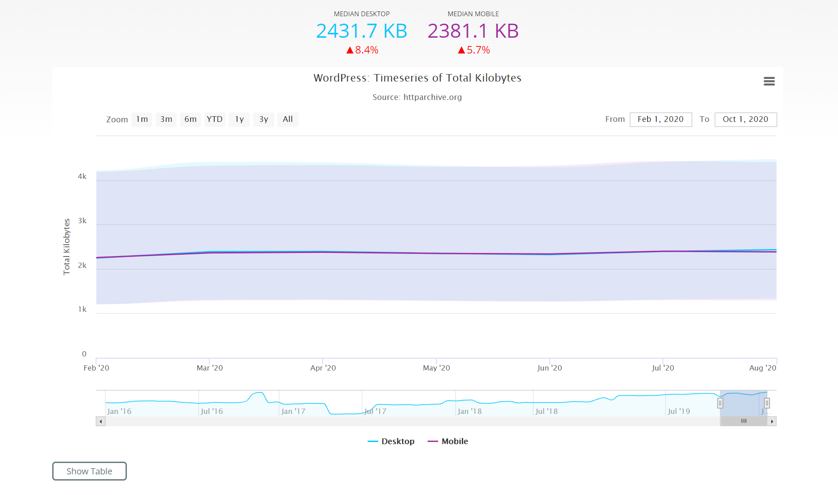Click the Jan '18 navigator label

(x=469, y=411)
